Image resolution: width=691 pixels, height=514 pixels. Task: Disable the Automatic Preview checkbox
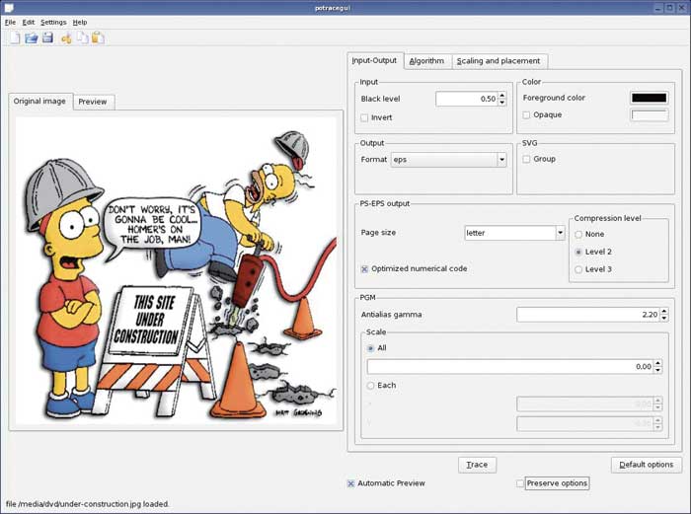pos(350,483)
